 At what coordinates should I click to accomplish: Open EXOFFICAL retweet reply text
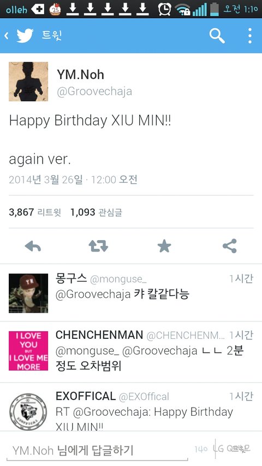144,419
